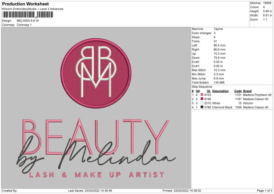This screenshot has width=274, height=194.
Task: Click the 'Description' column header
Action: [221, 91]
